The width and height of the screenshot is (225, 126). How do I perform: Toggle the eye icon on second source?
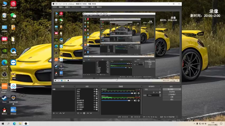click(94, 92)
